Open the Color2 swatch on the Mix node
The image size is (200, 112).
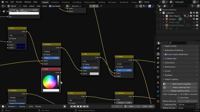point(94,74)
